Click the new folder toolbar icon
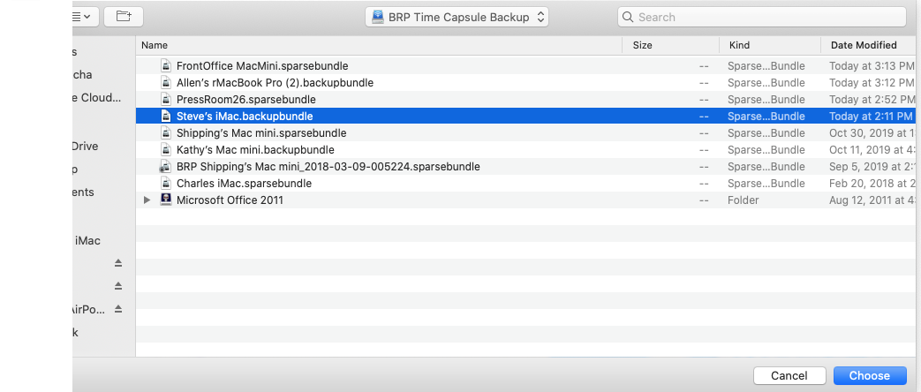The width and height of the screenshot is (921, 392). pos(124,17)
